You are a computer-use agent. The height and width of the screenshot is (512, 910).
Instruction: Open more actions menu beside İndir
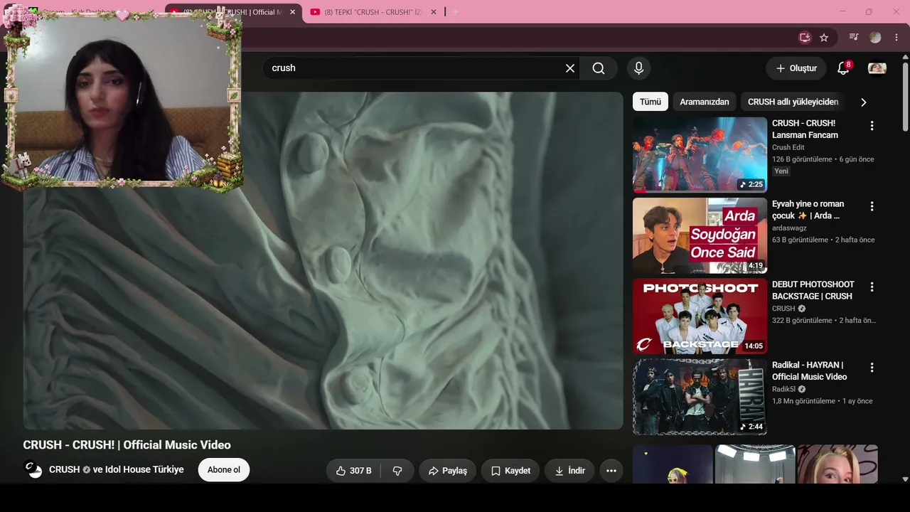[x=611, y=471]
